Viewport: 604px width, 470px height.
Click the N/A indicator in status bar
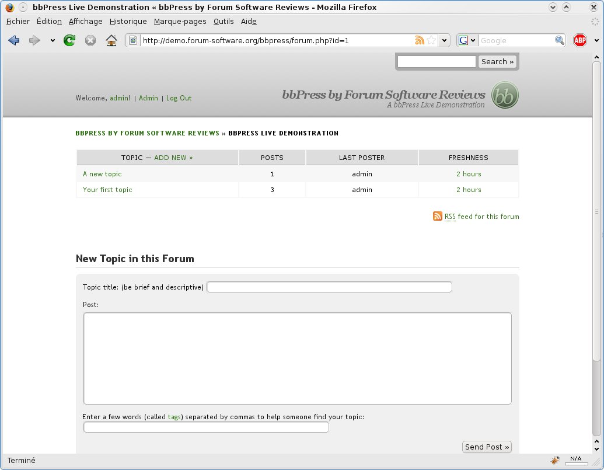coord(576,459)
